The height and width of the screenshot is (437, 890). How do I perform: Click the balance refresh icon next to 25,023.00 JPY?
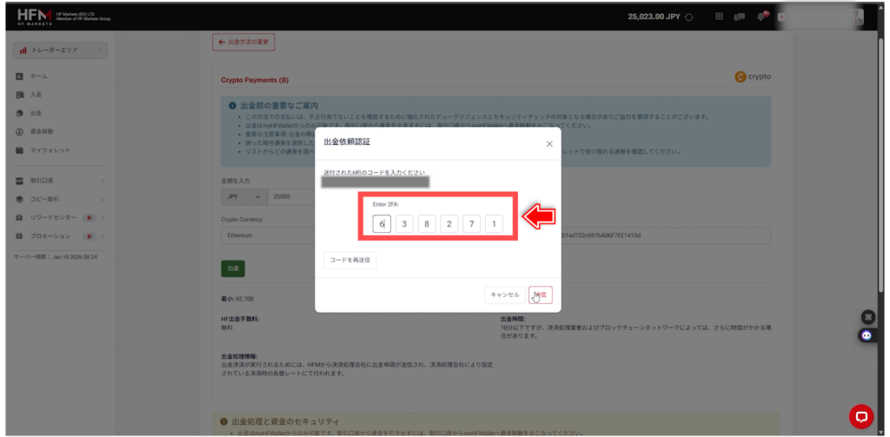689,17
